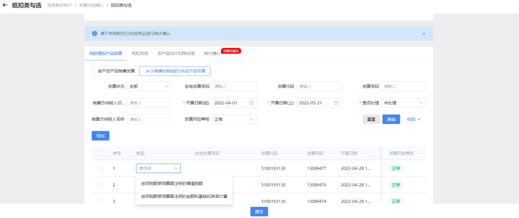Open 税务数字账户 breadcrumb link
Screen dimensions: 519x218
click(x=60, y=6)
